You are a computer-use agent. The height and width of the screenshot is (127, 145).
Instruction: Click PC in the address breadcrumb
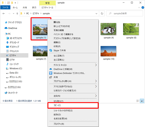click(x=28, y=13)
